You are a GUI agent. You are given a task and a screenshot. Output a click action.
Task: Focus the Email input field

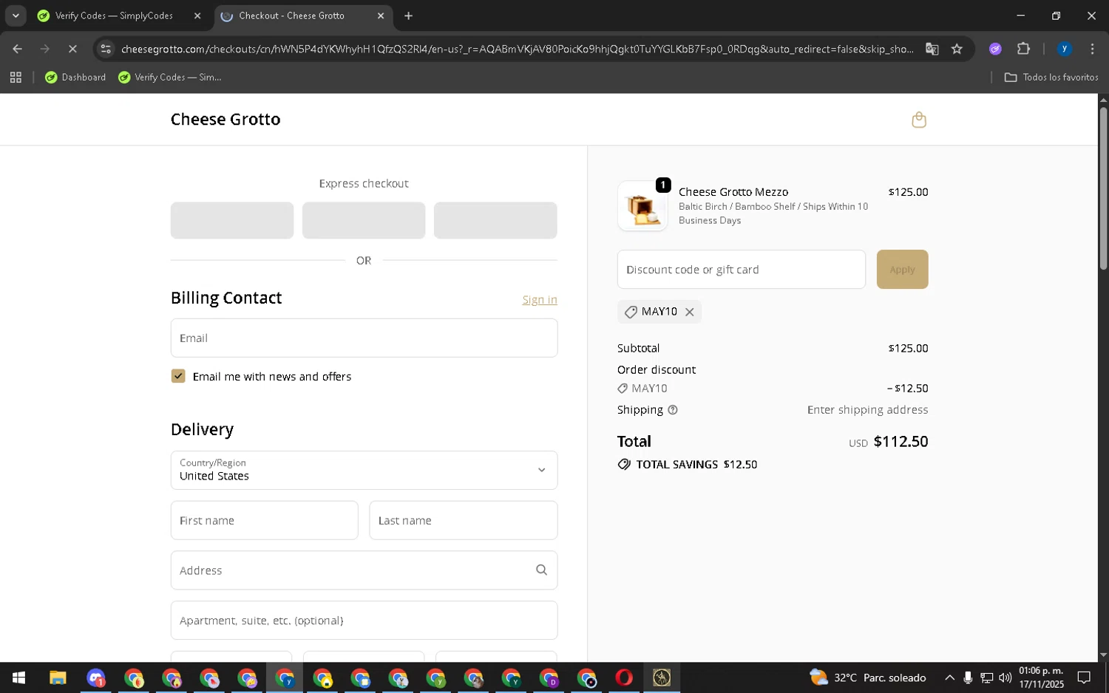coord(364,338)
